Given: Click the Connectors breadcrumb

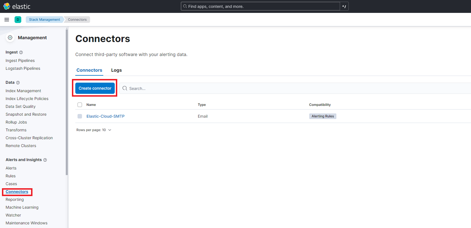Looking at the screenshot, I should click(x=77, y=20).
